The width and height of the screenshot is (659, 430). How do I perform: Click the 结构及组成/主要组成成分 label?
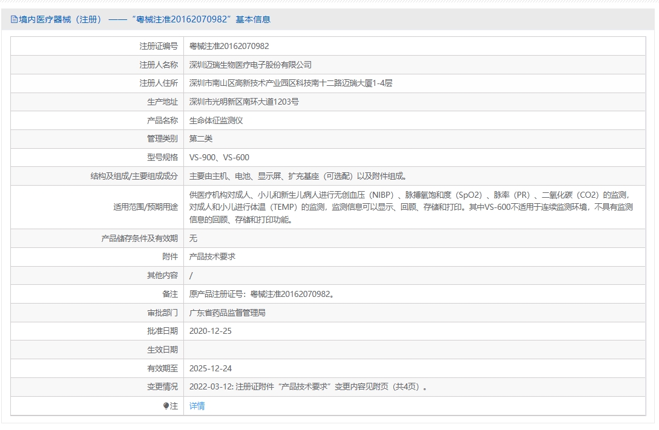click(x=134, y=176)
